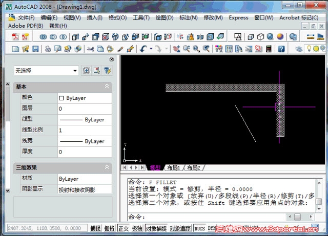Click the first-tab navigation arrow beside 模型 tab
This screenshot has height=236, width=328.
pos(125,167)
